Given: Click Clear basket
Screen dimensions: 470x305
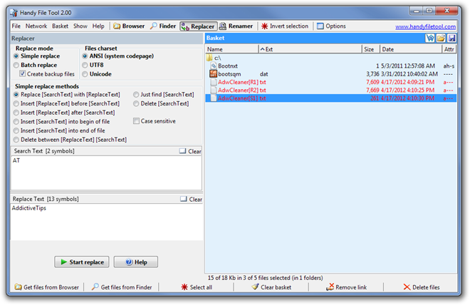Looking at the screenshot, I should (271, 287).
